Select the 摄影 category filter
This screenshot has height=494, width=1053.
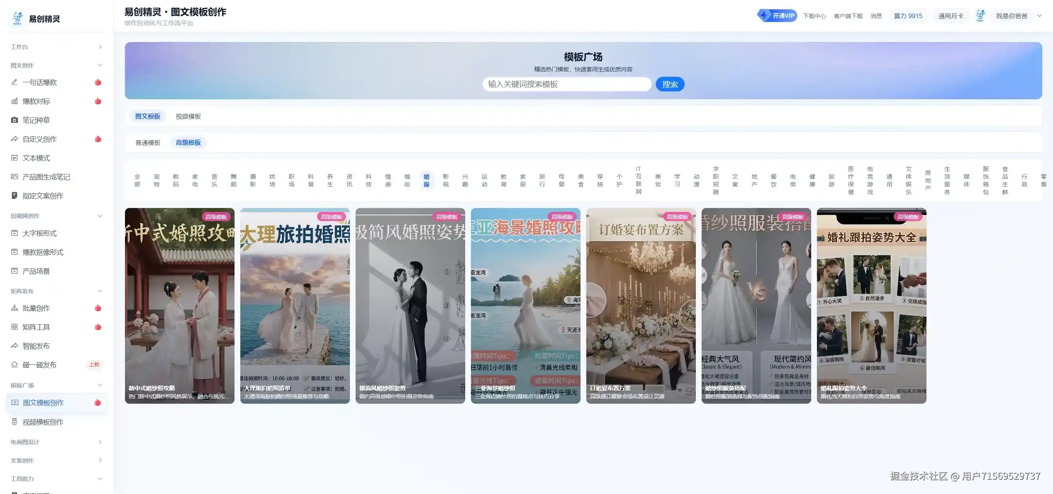click(252, 179)
